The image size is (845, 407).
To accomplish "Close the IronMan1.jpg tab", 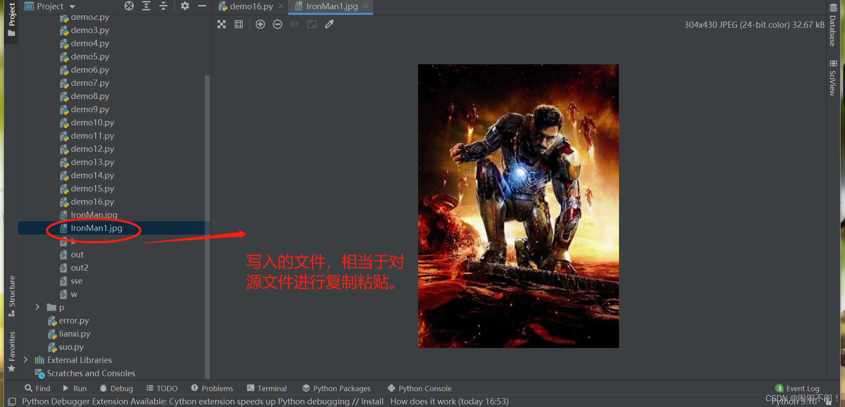I will click(x=366, y=6).
